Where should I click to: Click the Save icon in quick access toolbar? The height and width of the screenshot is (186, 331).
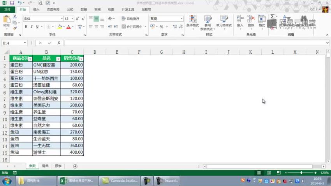(x=12, y=3)
